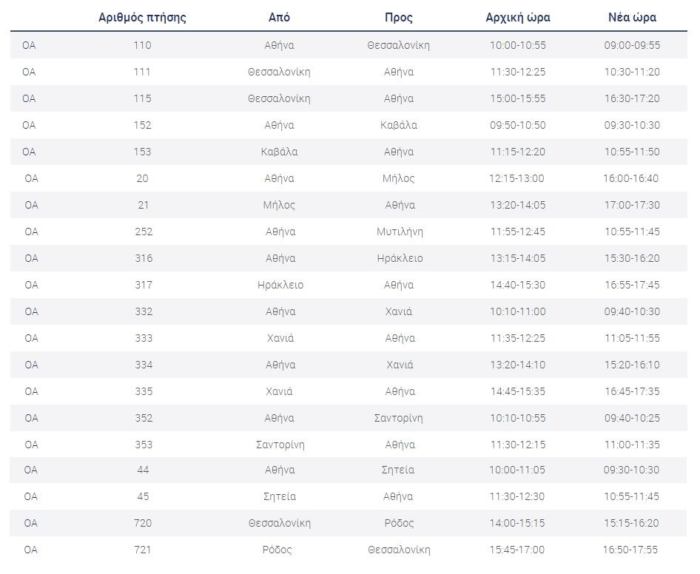
Task: Click the 'Προς' column header
Action: (x=398, y=18)
